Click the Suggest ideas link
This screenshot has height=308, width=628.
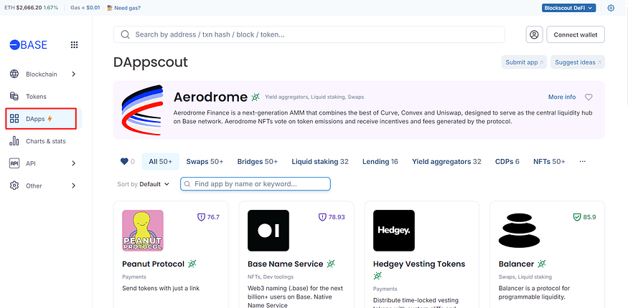[x=578, y=62]
